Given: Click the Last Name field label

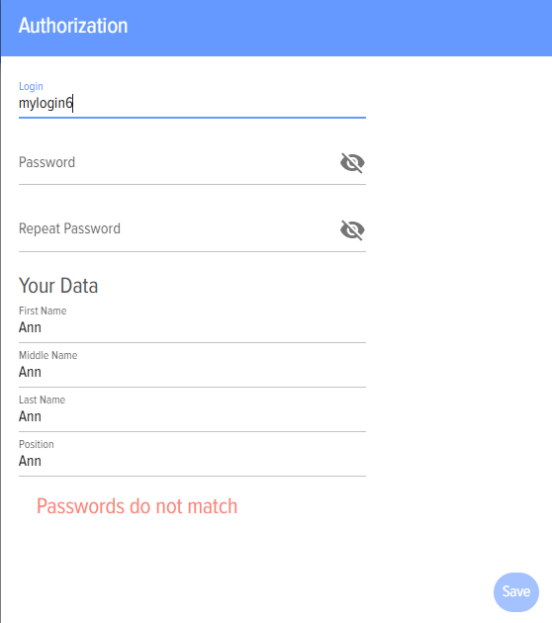Looking at the screenshot, I should click(43, 400).
